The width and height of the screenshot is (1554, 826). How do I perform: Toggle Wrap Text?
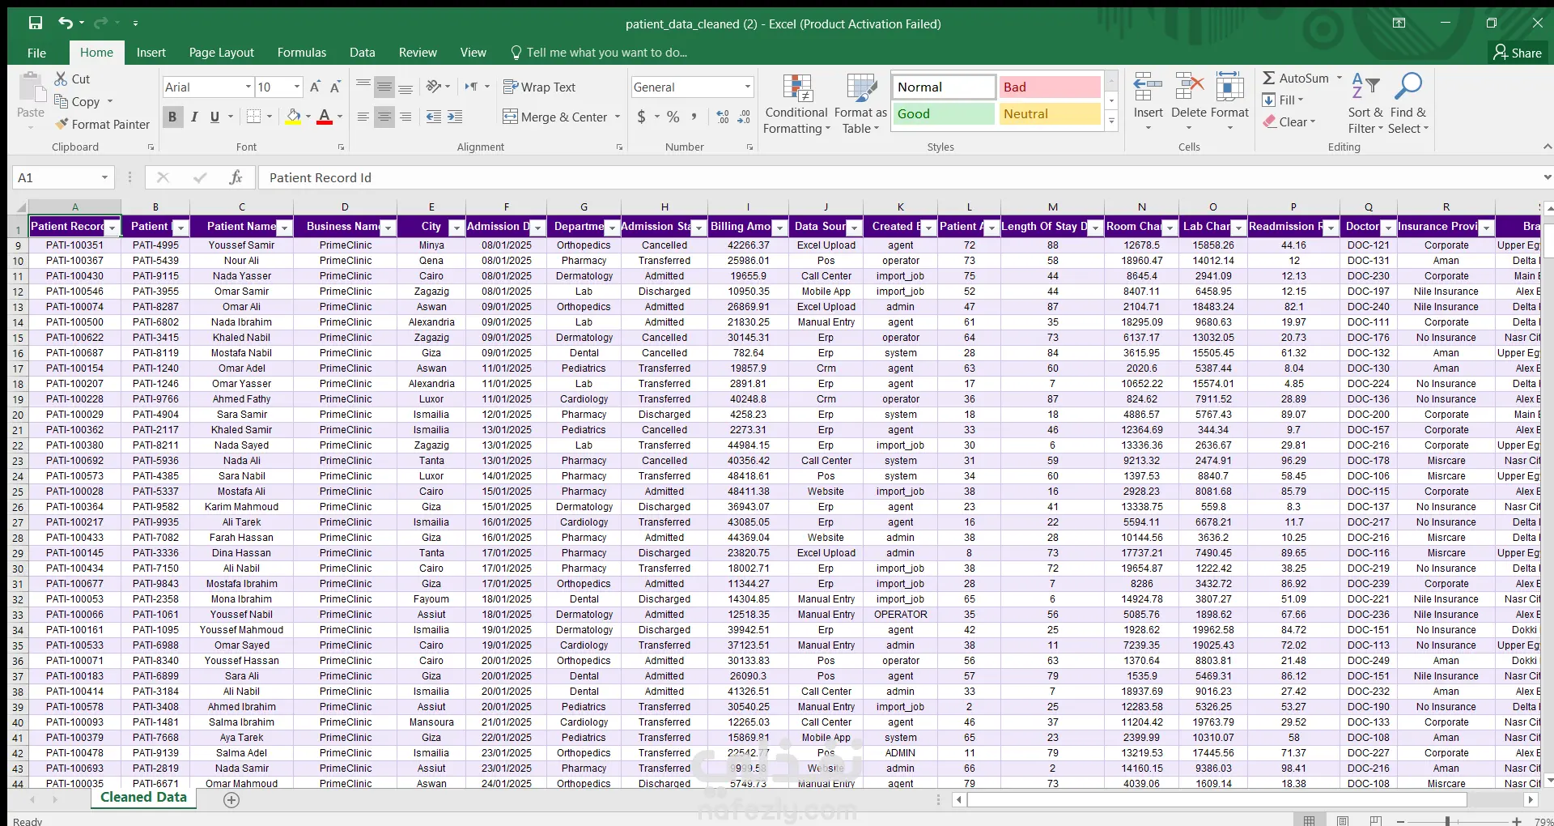[539, 87]
